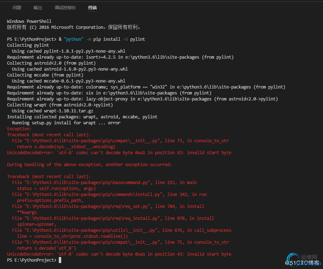Click the final UnicodeDecodeError message line
The width and height of the screenshot is (323, 269).
(119, 254)
